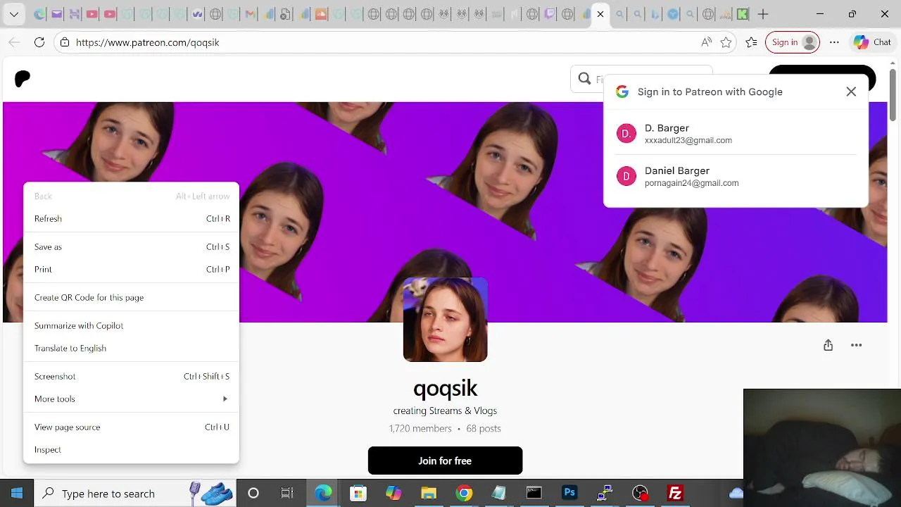Click the browser back arrow
The width and height of the screenshot is (901, 507).
click(x=14, y=42)
